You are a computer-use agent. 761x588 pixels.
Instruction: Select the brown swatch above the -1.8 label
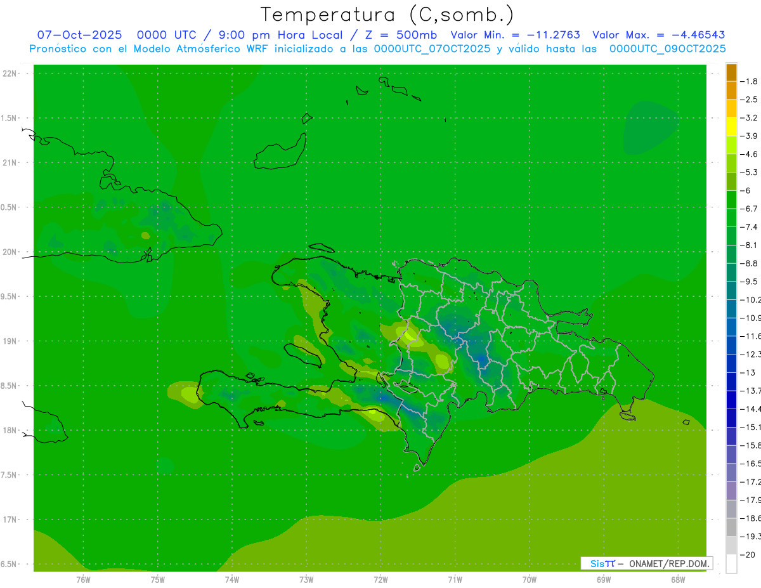731,72
